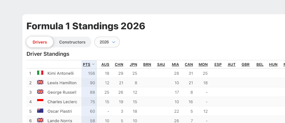The image size is (285, 123).
Task: Click the PTS sort chevron icon
Action: click(x=93, y=64)
